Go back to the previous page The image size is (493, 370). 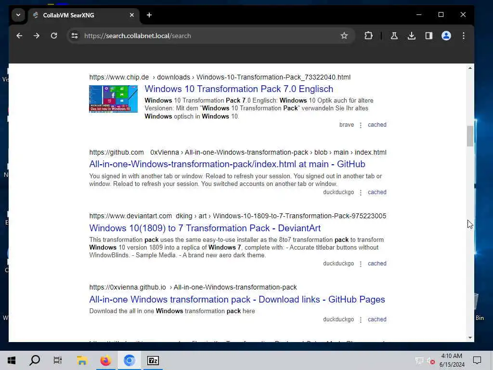tap(19, 36)
